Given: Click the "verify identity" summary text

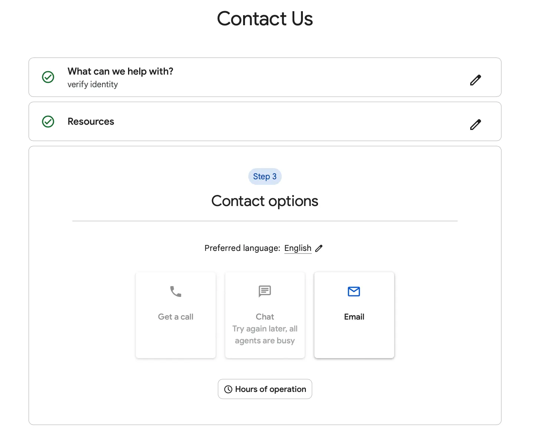Looking at the screenshot, I should 93,85.
